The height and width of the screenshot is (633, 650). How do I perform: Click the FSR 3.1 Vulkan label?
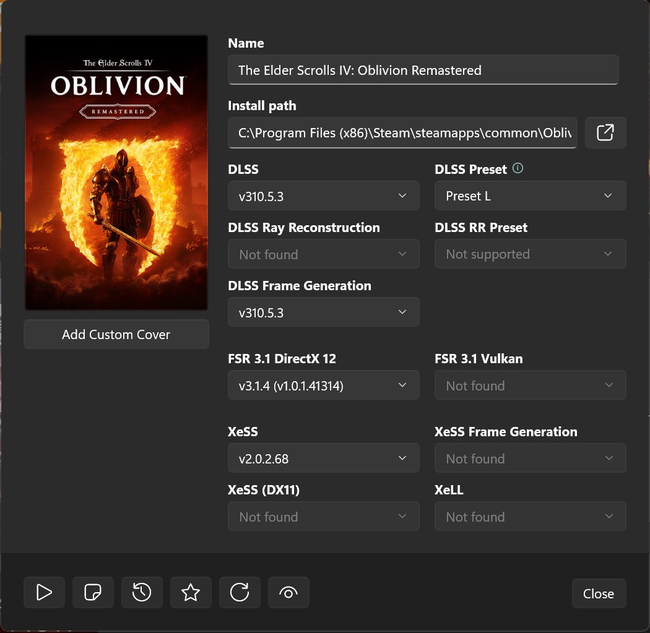pyautogui.click(x=479, y=359)
